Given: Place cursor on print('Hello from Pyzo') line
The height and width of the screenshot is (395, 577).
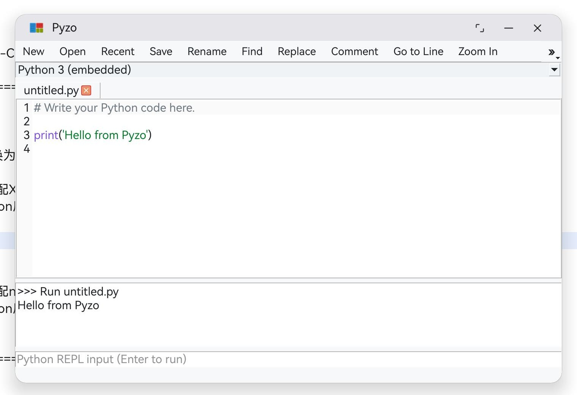Looking at the screenshot, I should click(x=93, y=135).
